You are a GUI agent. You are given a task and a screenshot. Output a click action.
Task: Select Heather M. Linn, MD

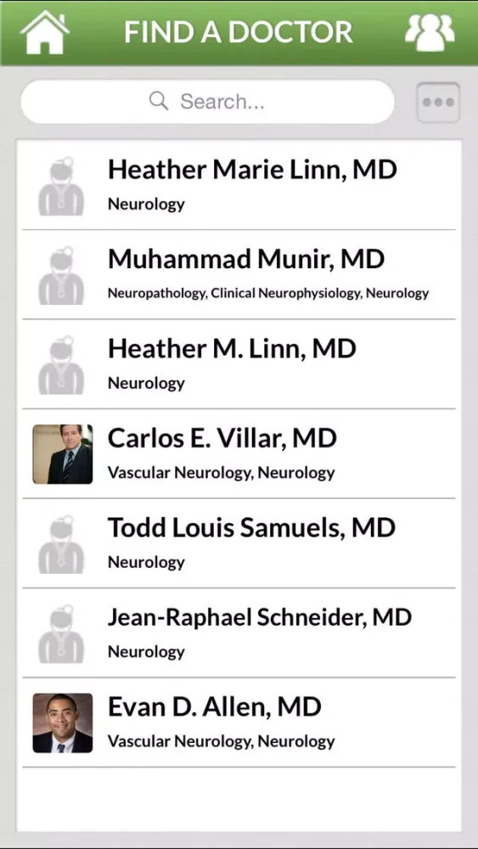pos(239,364)
